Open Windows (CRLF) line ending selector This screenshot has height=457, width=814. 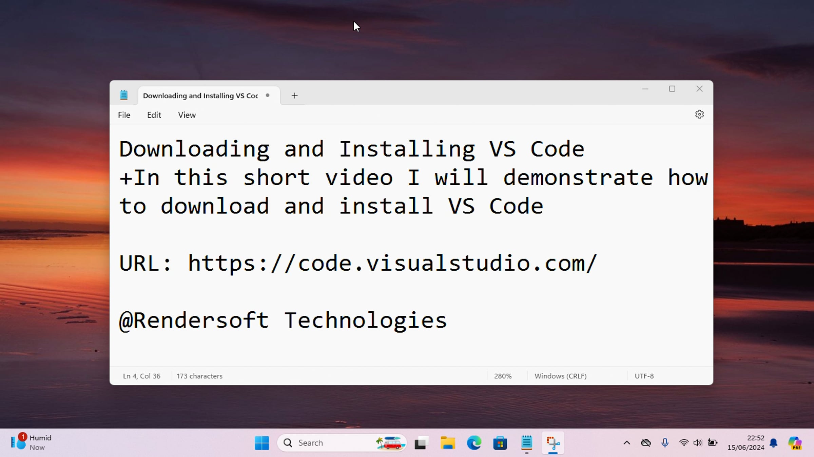pyautogui.click(x=560, y=376)
